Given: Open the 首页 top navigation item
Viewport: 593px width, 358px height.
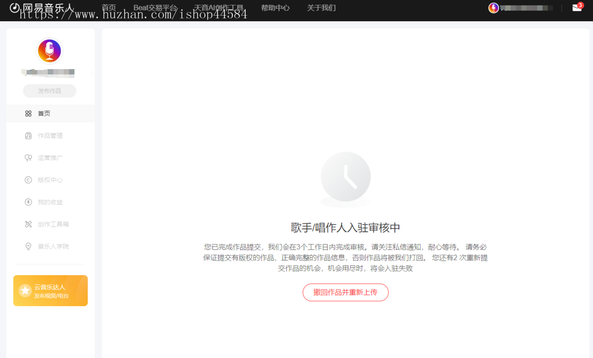Looking at the screenshot, I should point(109,8).
